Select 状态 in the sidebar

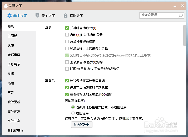[19, 45]
